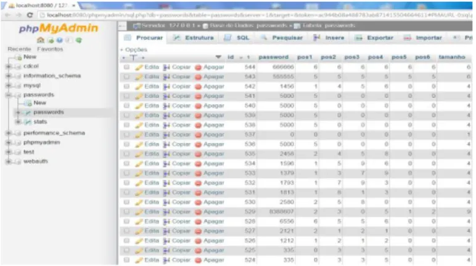Expand the cdcol database node
Image resolution: width=476 pixels, height=266 pixels.
(9, 66)
